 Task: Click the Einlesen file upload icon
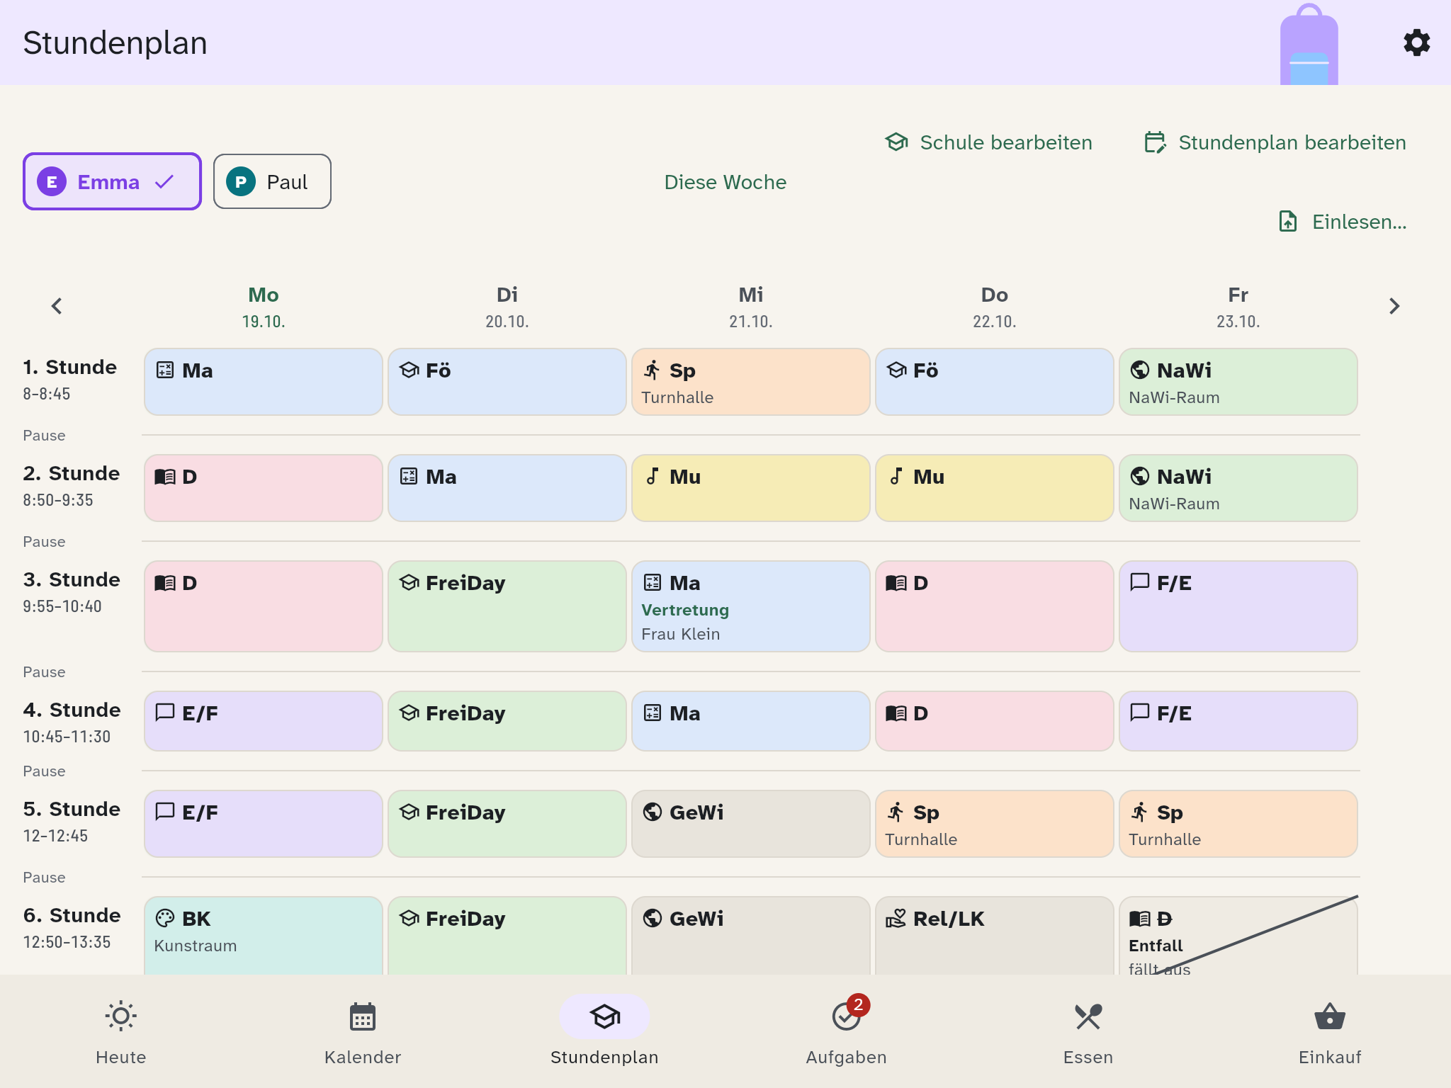coord(1288,222)
